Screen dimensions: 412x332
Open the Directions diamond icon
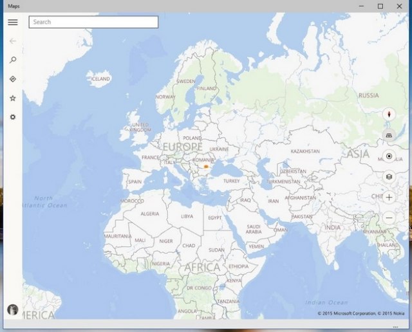13,79
